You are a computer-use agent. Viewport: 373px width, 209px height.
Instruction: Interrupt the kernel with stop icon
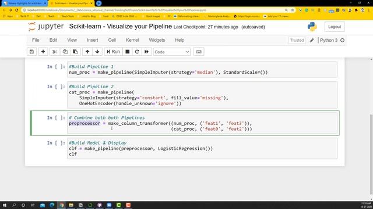click(128, 52)
